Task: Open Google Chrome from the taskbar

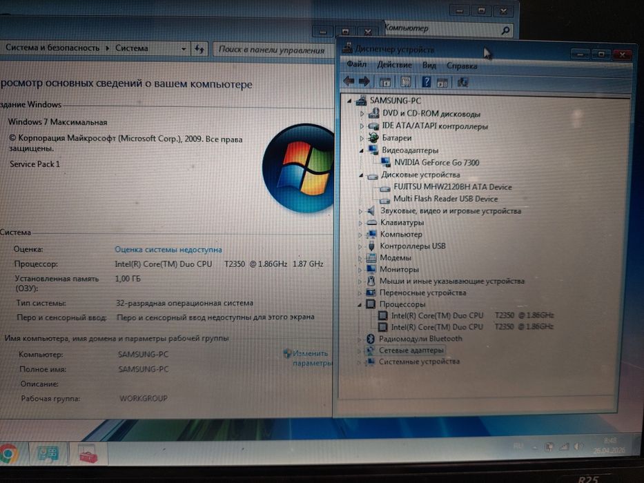Action: click(8, 453)
